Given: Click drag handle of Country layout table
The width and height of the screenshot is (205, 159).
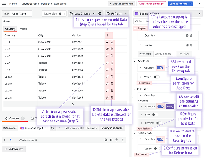Looking at the screenshot, I should [195, 35].
